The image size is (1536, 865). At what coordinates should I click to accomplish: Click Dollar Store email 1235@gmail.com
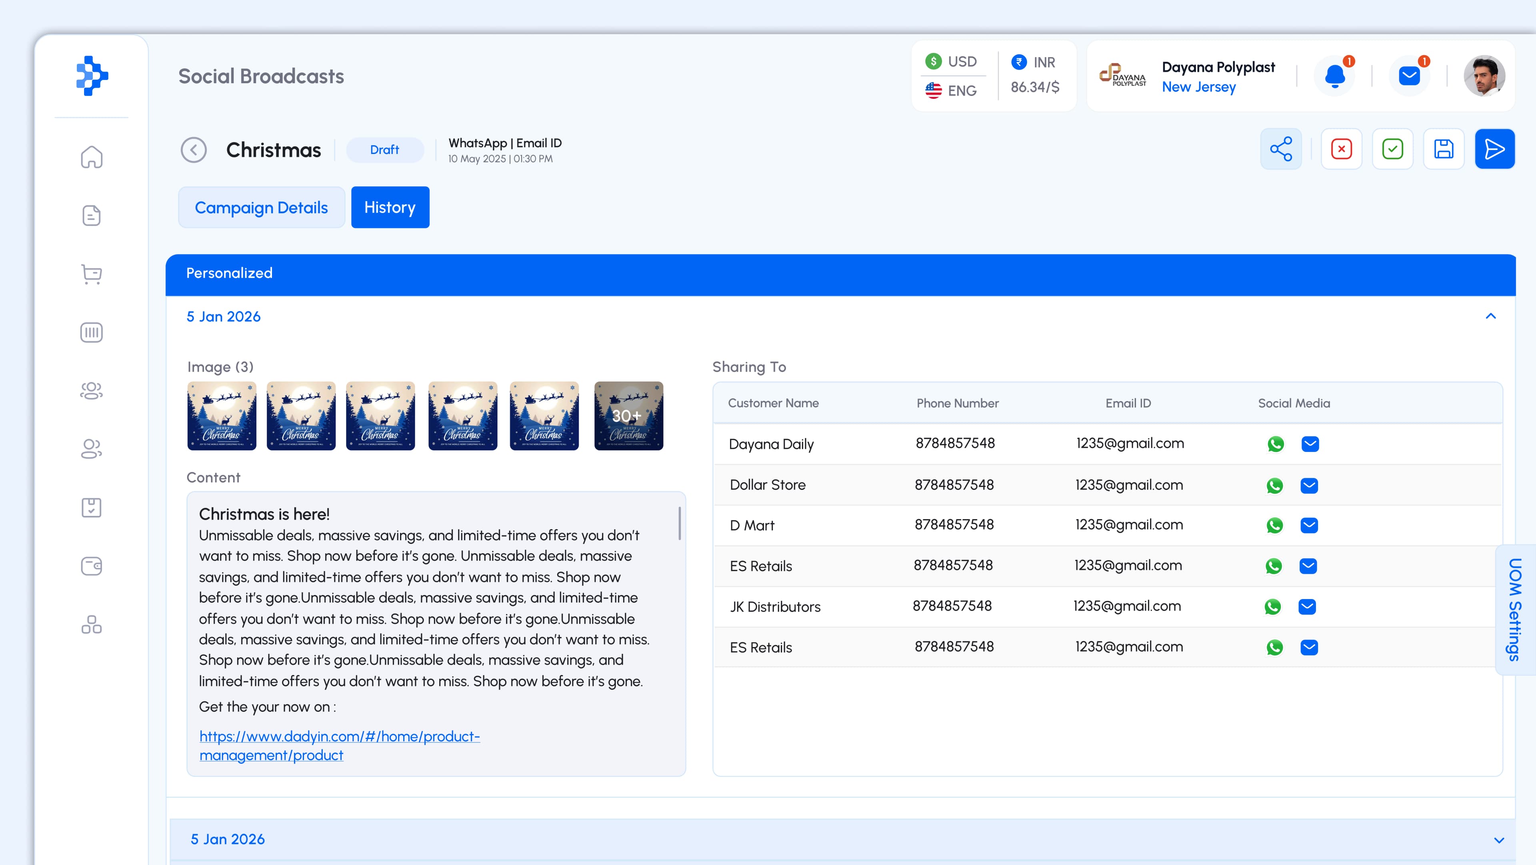coord(1129,485)
